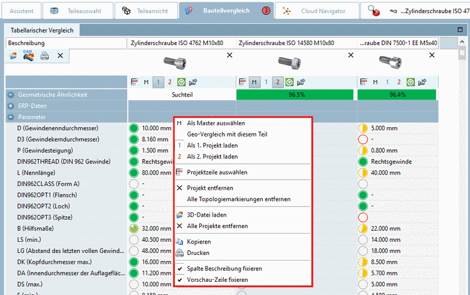Click the transfer icon in DIN 7500-1 column

tap(422, 82)
